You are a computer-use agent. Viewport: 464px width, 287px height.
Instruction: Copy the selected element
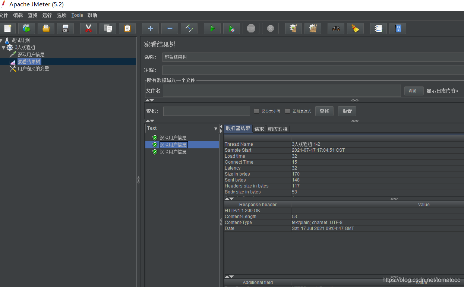point(108,28)
